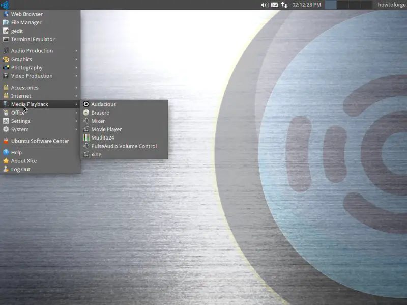Screen dimensions: 407x305
Task: Open the Office category label
Action: pos(18,113)
